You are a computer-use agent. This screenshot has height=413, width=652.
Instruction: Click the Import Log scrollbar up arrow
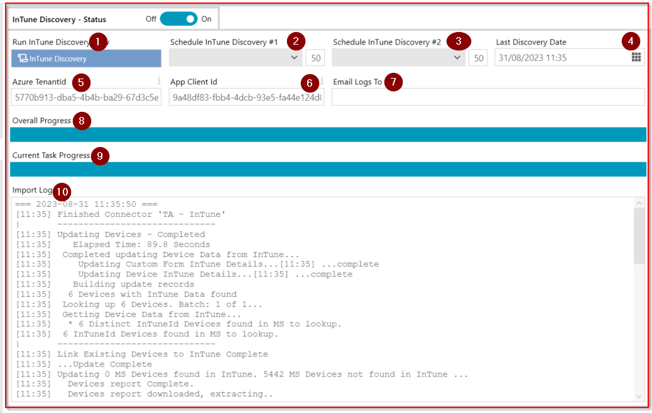coord(639,203)
